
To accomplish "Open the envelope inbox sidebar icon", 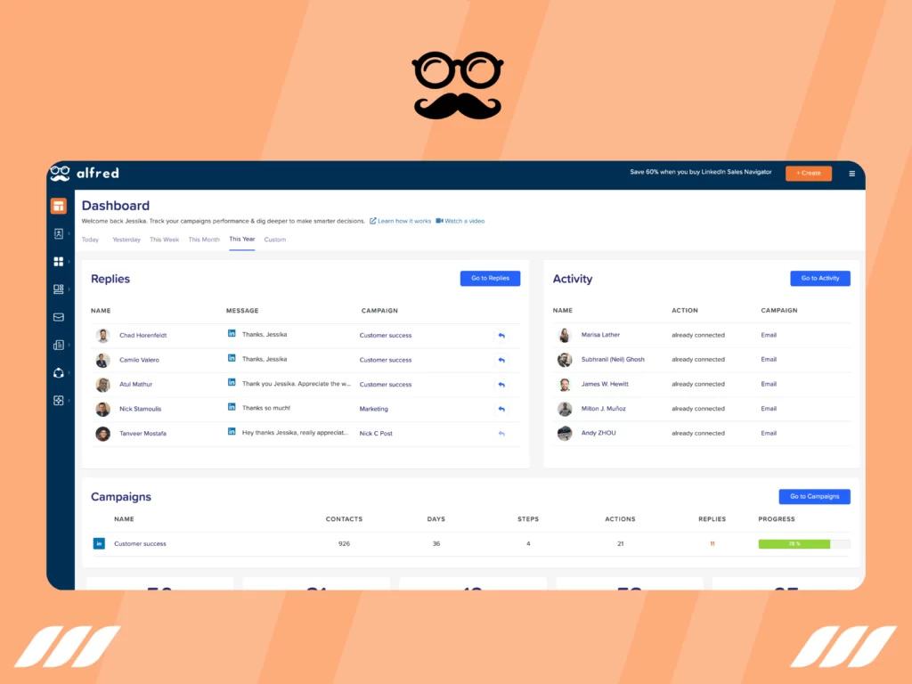I will pyautogui.click(x=58, y=317).
